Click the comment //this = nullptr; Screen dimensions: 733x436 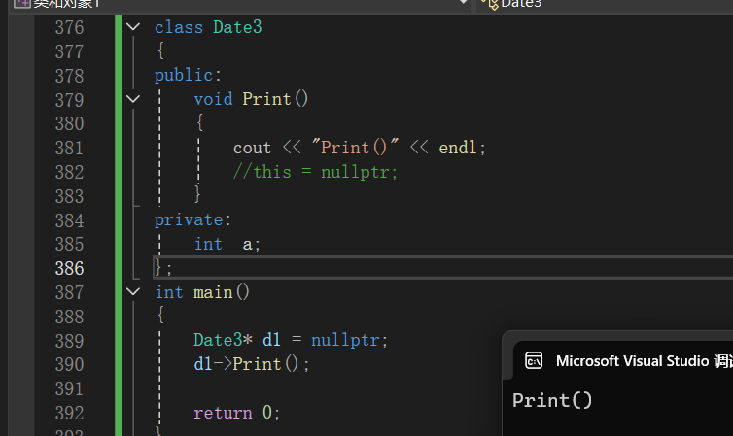(x=316, y=172)
